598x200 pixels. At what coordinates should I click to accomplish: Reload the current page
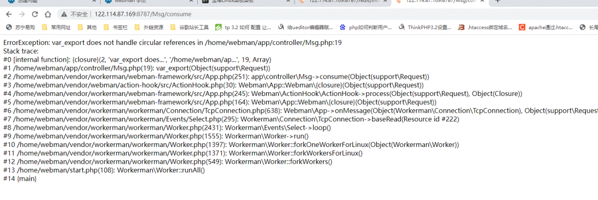(x=35, y=14)
